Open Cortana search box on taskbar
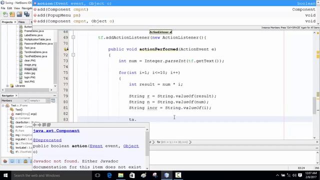Image resolution: width=320 pixels, height=180 pixels. [x=51, y=175]
